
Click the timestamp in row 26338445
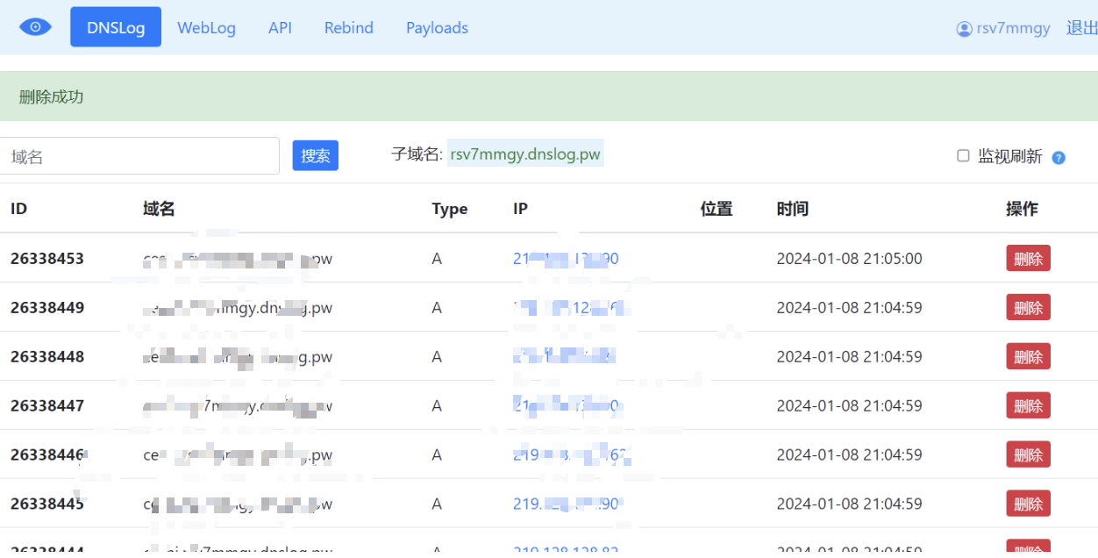pyautogui.click(x=849, y=504)
